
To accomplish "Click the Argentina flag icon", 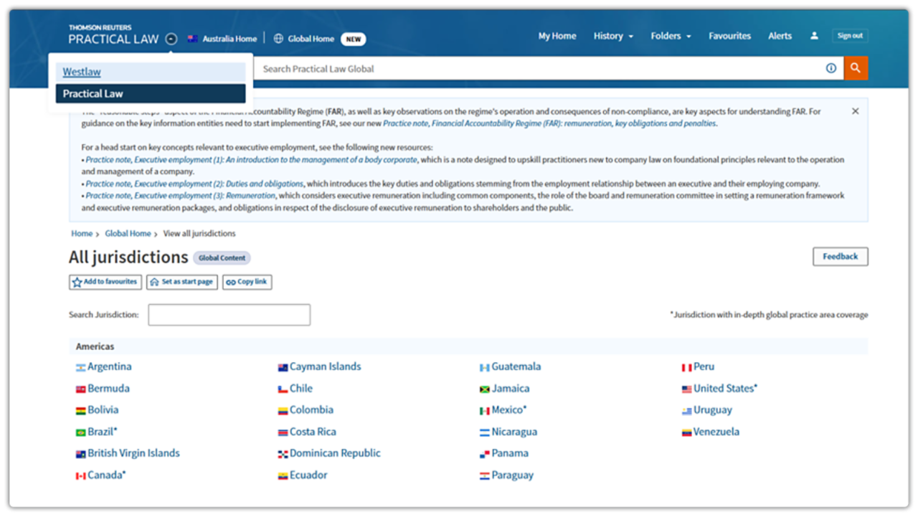I will tap(81, 367).
